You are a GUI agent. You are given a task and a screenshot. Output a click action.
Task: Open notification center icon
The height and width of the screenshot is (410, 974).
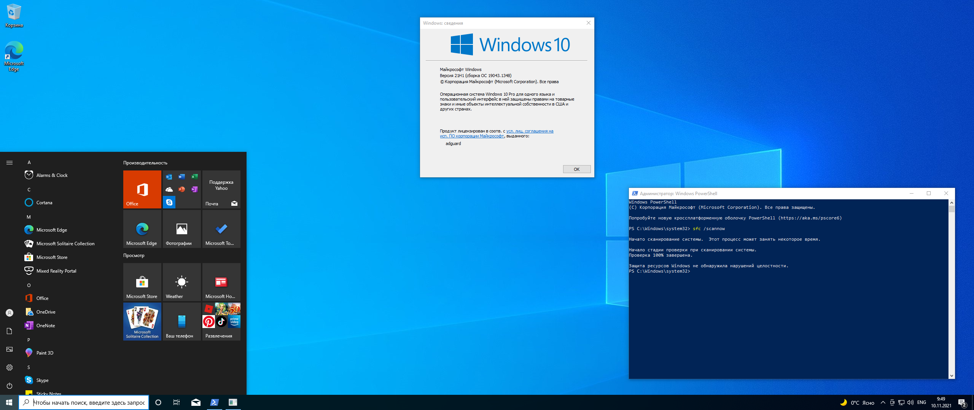tap(962, 403)
